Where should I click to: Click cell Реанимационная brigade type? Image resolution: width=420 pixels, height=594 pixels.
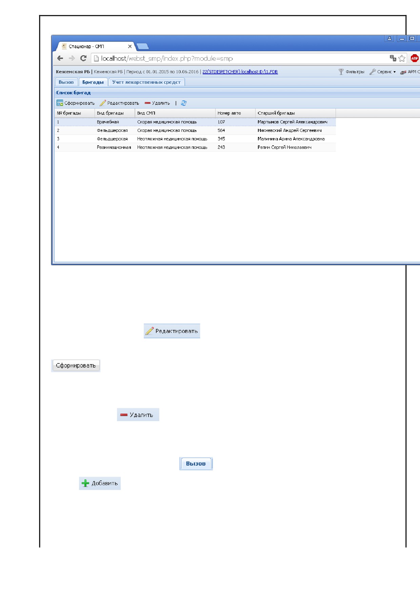114,147
